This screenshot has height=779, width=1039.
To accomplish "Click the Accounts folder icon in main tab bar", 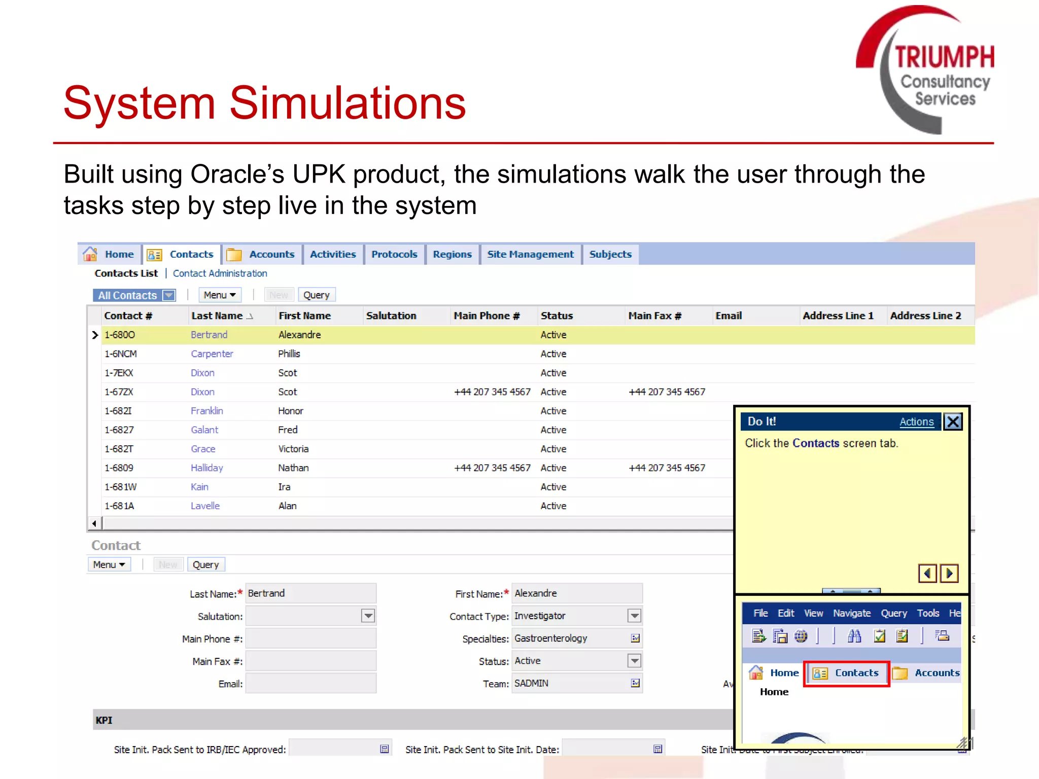I will (x=234, y=255).
